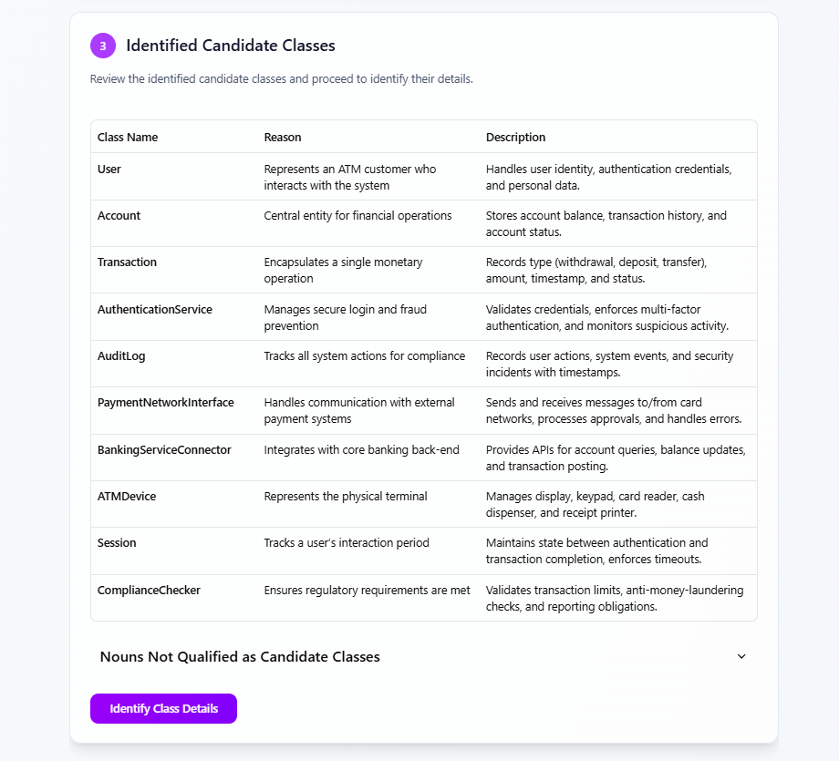The width and height of the screenshot is (839, 761).
Task: Click the AuditLog class entry
Action: [120, 355]
